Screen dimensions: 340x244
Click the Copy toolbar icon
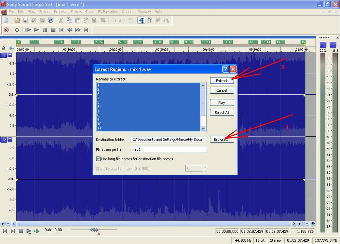69,20
